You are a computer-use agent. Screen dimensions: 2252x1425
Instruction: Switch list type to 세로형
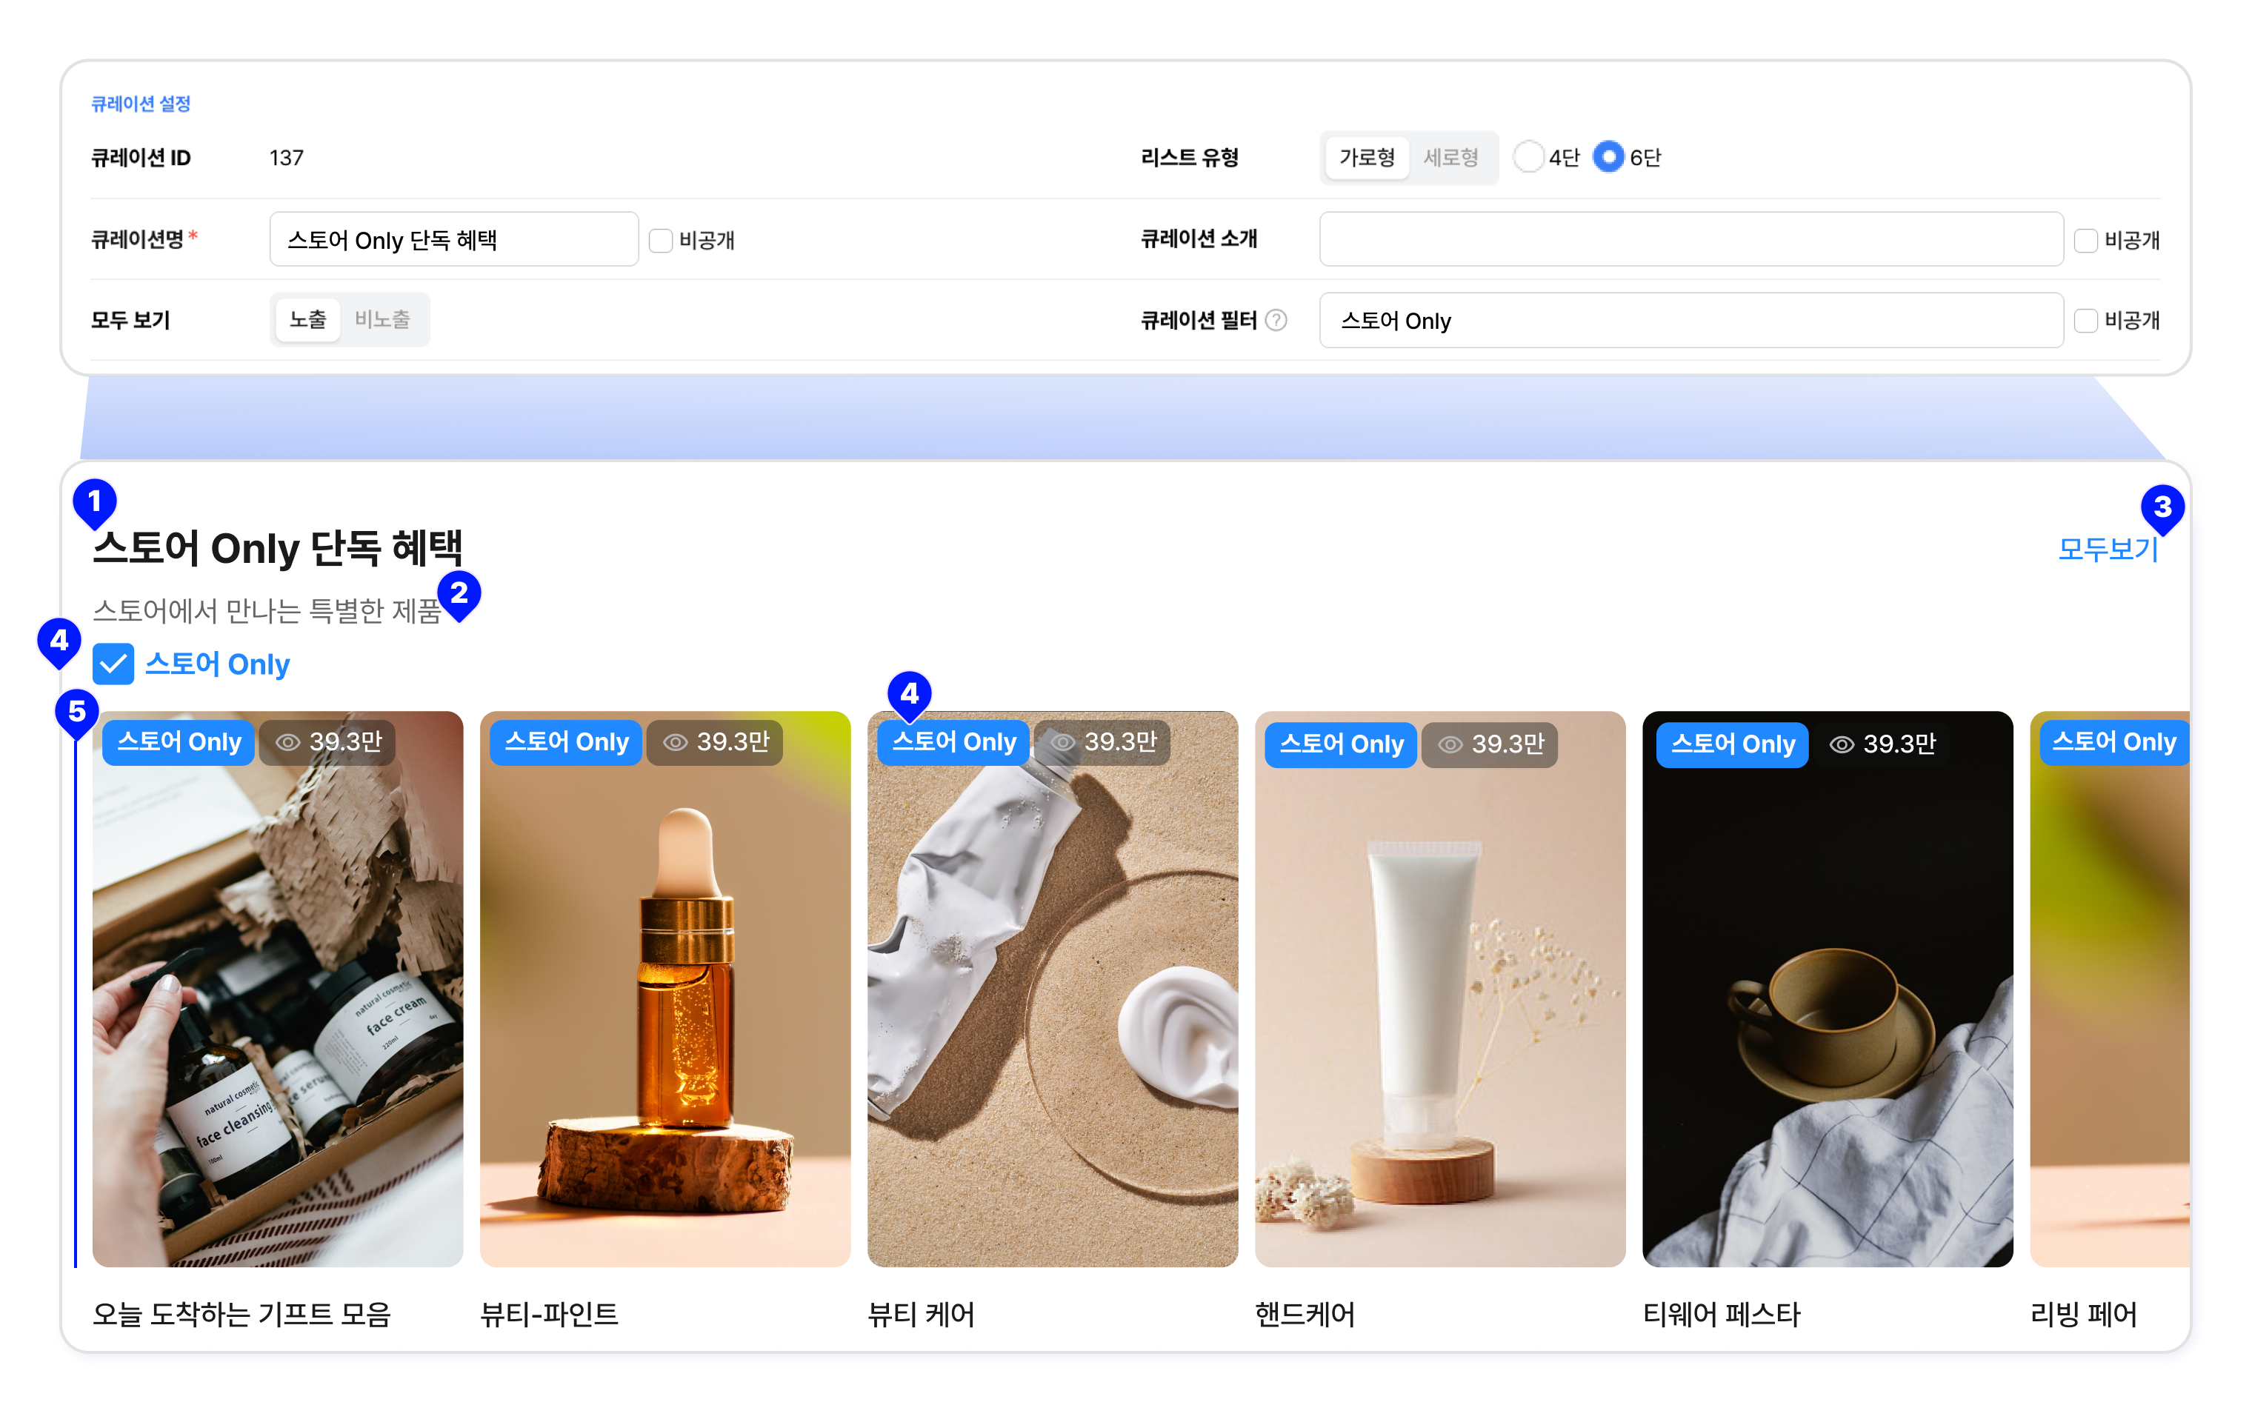tap(1450, 157)
